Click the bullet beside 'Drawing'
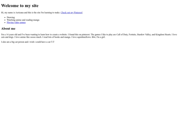Screen dimensions: 181x136 coord(5,17)
